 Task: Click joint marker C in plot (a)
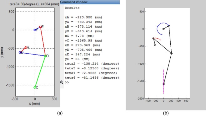[35, 87]
